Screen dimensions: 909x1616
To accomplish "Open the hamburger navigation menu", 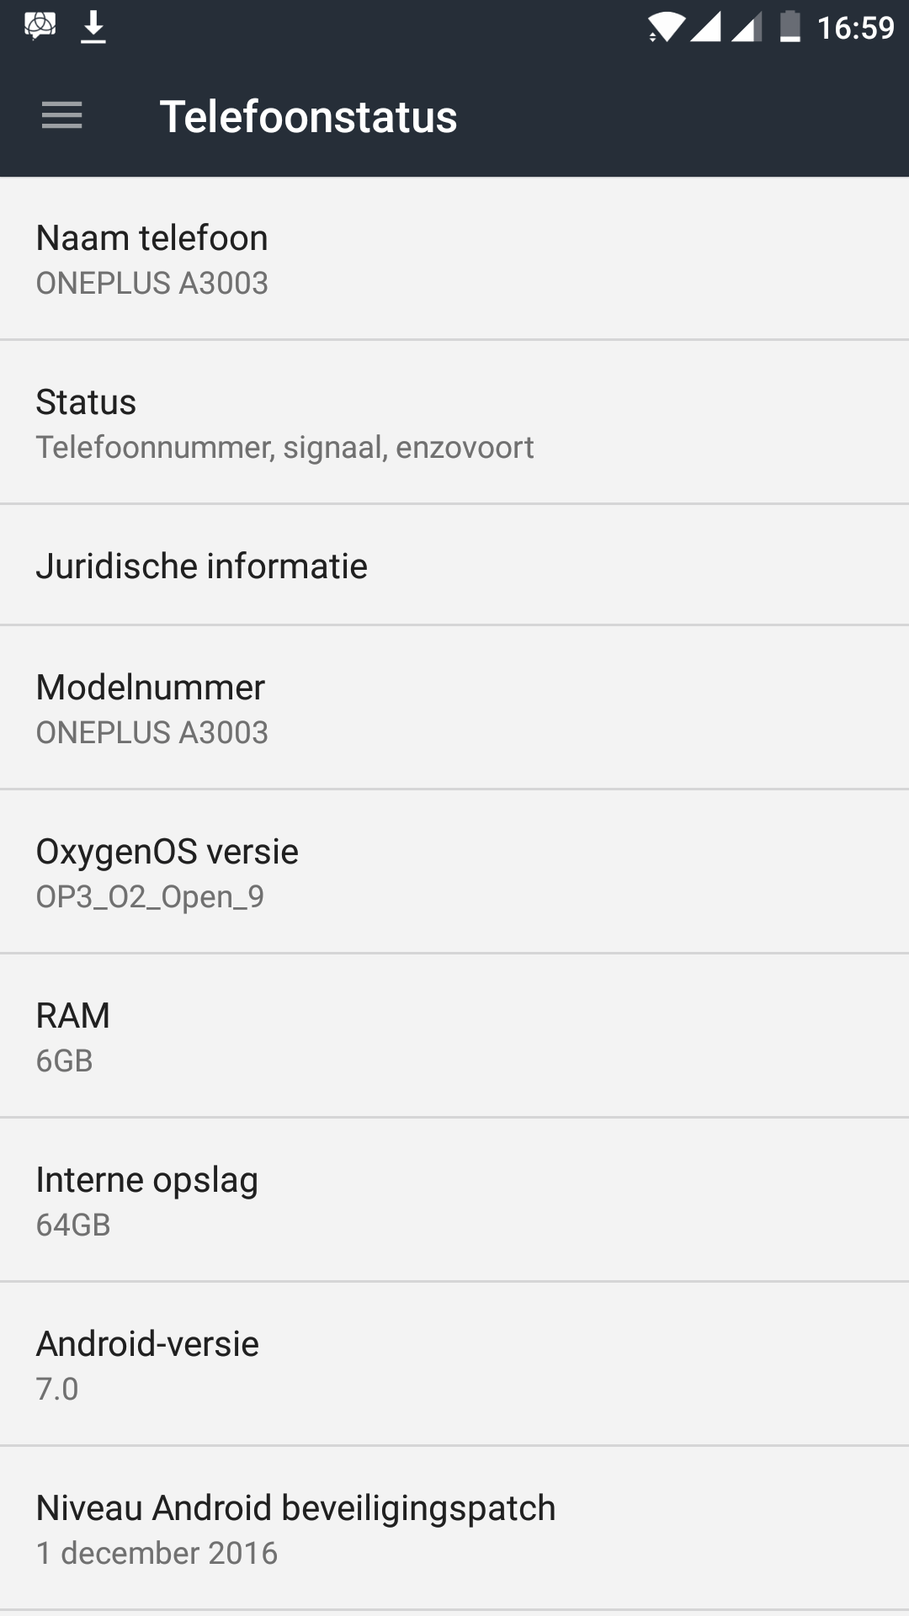I will pyautogui.click(x=61, y=115).
